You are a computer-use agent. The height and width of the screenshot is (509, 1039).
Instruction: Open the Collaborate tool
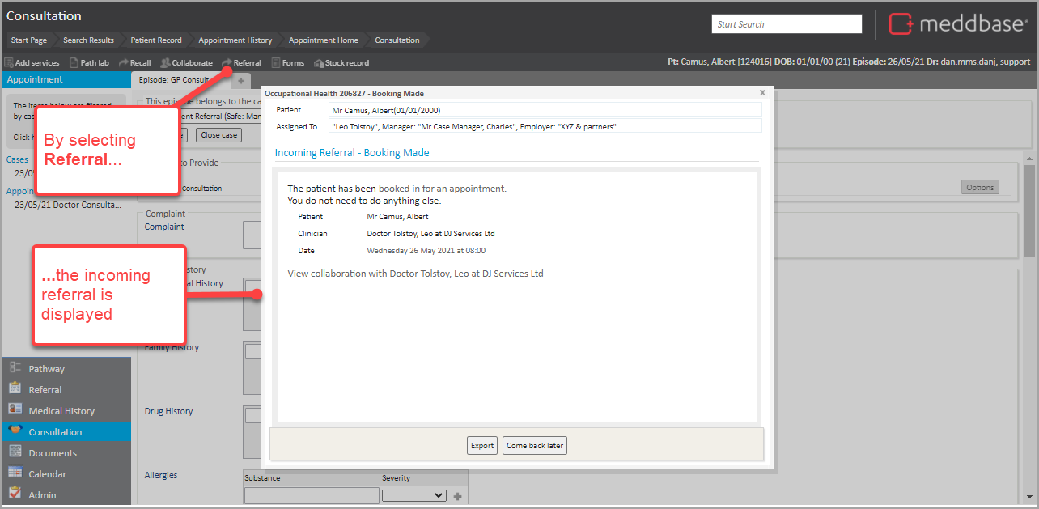coord(186,62)
